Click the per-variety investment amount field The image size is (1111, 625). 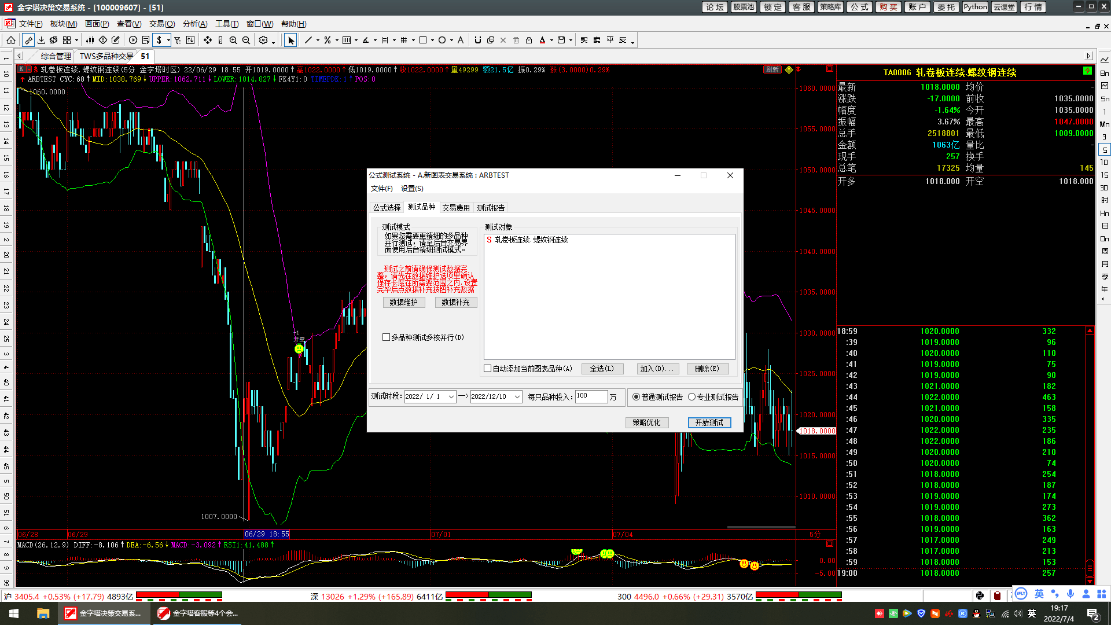coord(591,396)
